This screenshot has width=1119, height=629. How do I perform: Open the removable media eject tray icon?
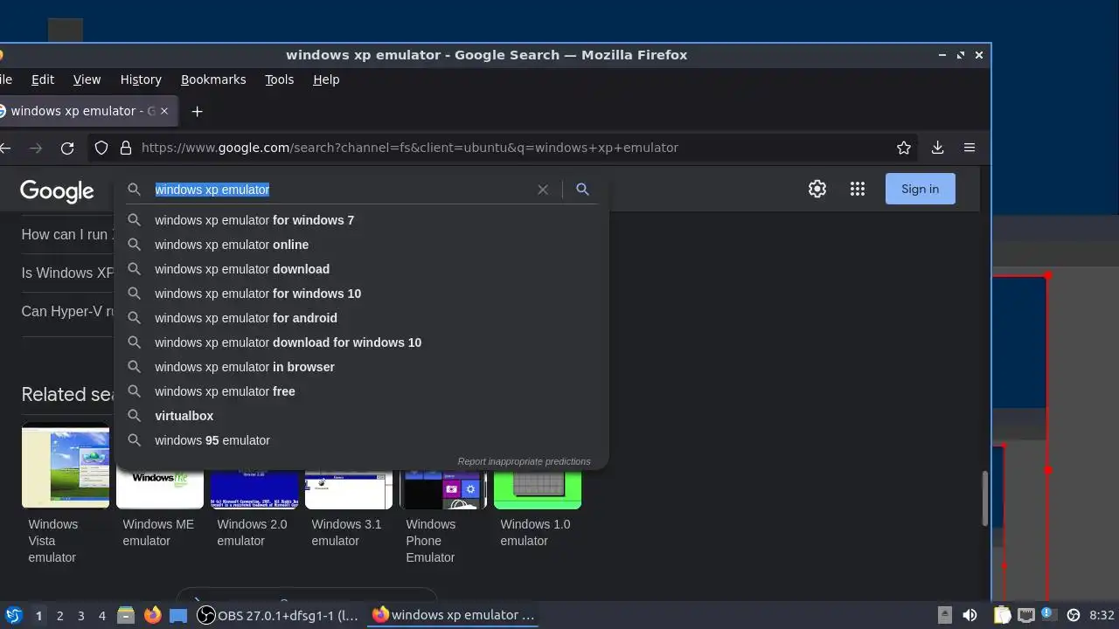click(x=945, y=615)
